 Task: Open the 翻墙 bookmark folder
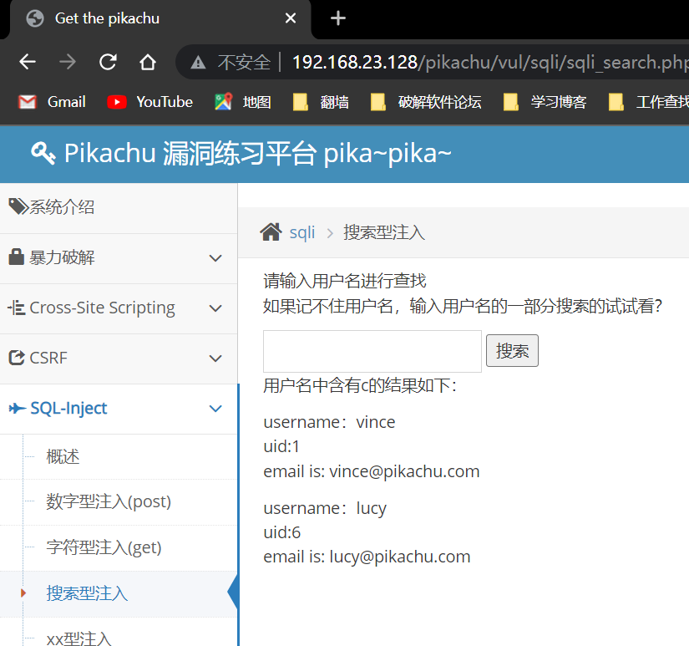(x=322, y=102)
